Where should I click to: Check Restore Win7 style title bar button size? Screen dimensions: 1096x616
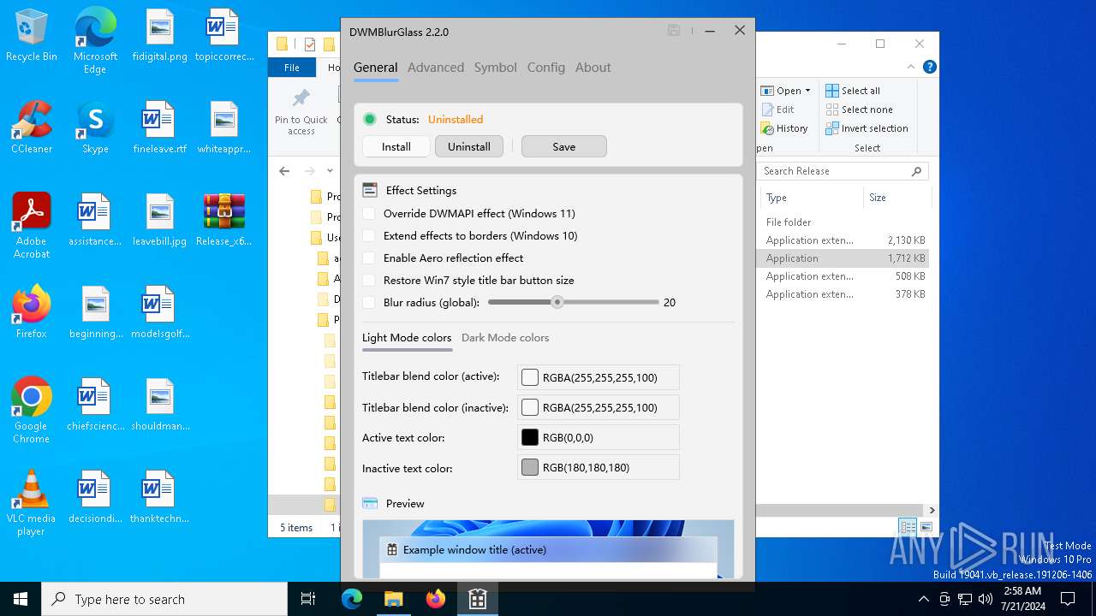[369, 281]
